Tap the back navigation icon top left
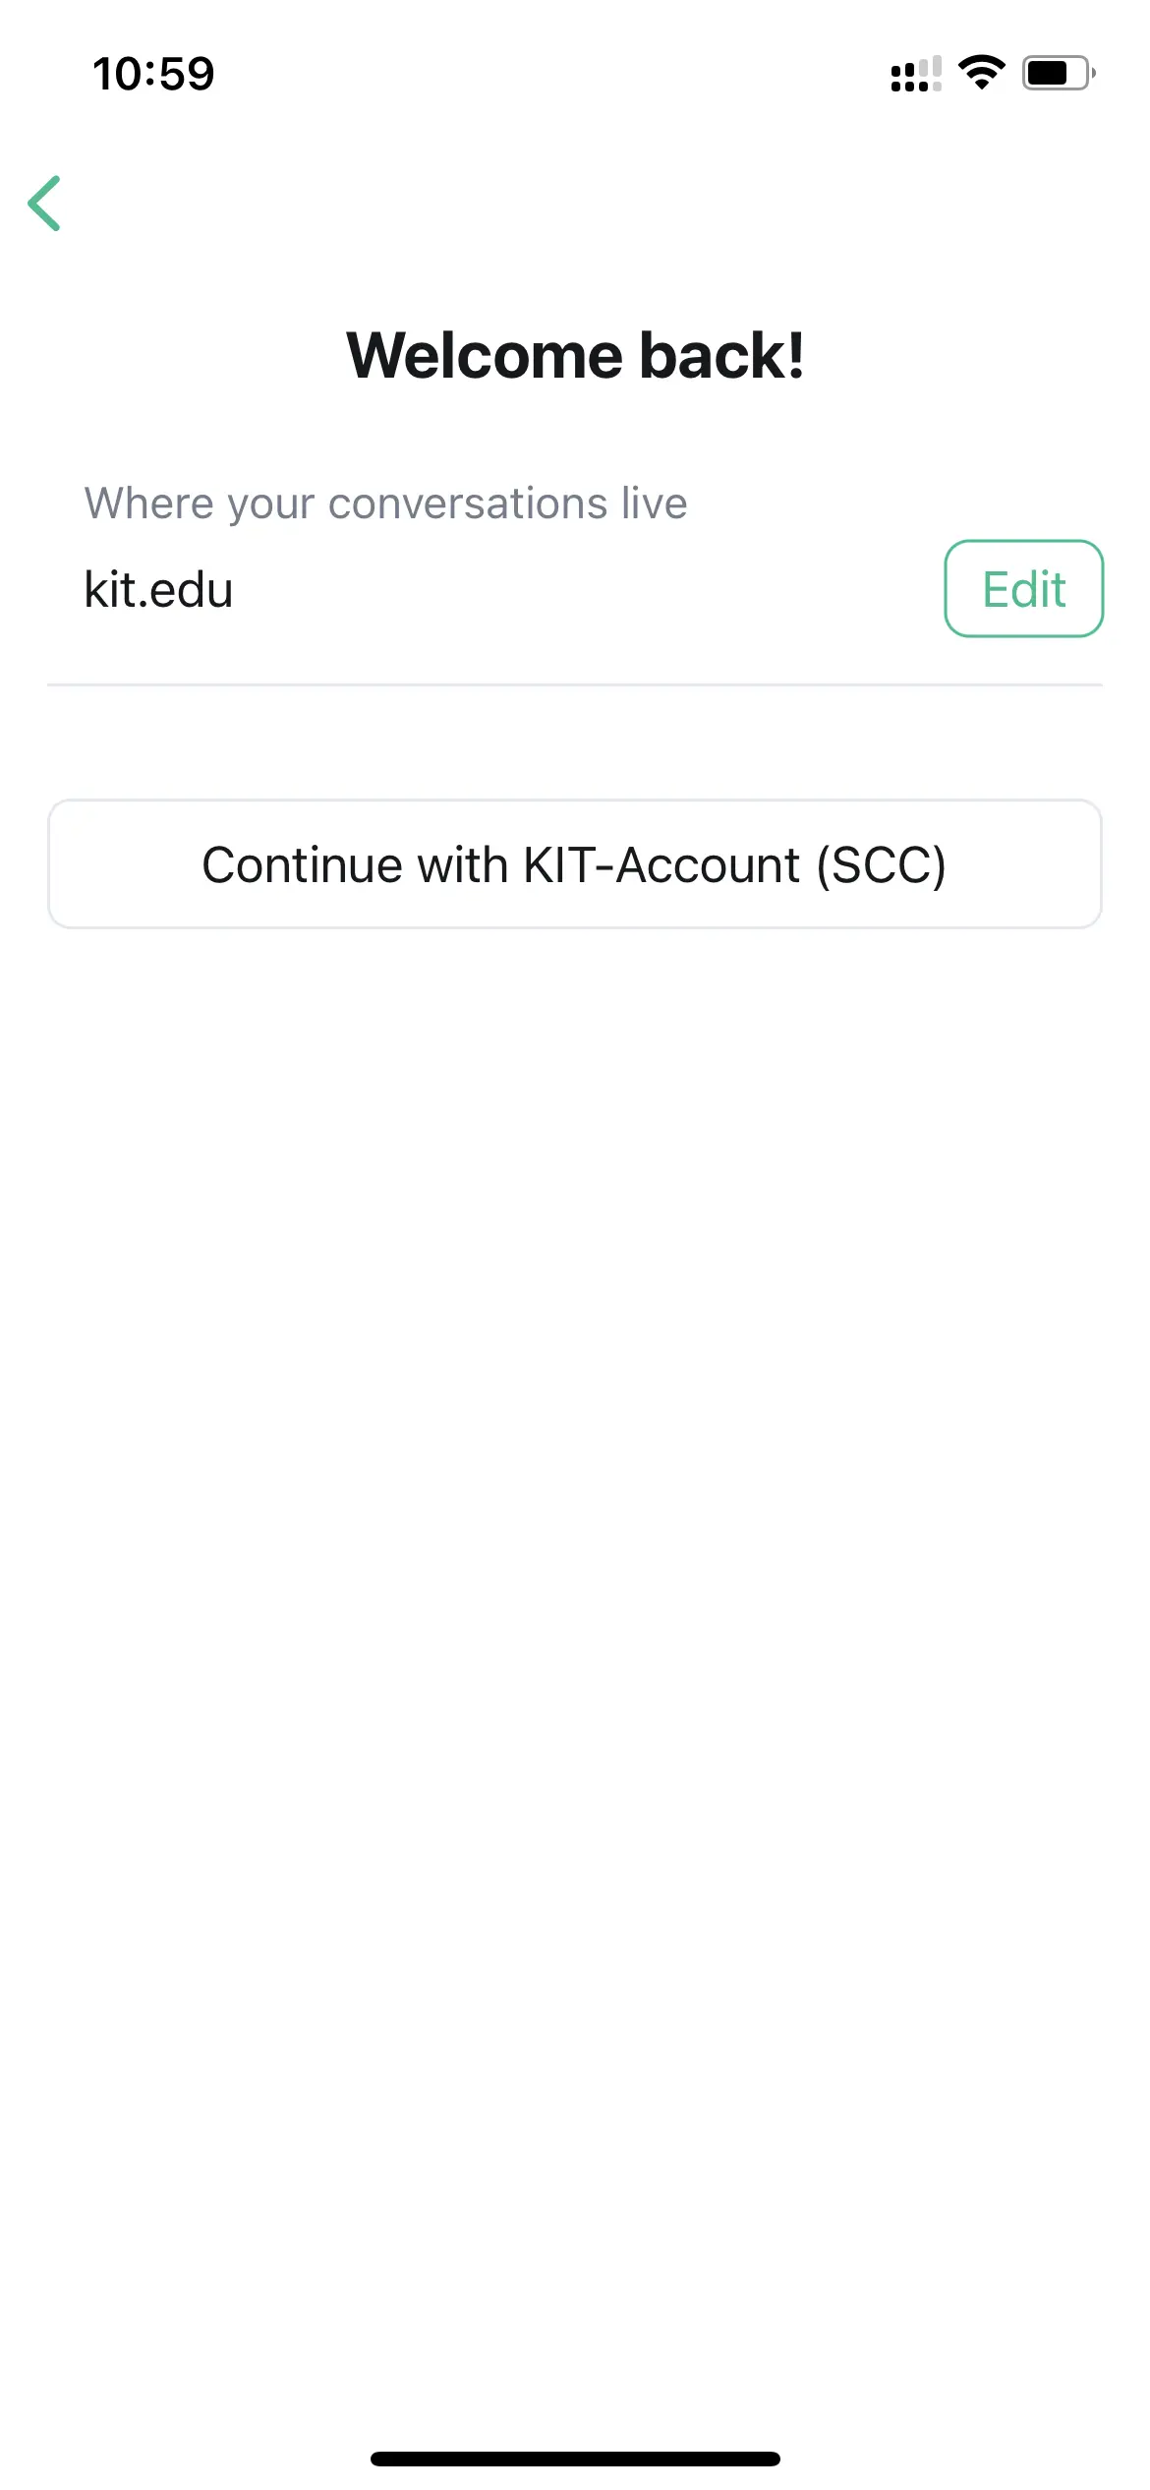 [45, 204]
